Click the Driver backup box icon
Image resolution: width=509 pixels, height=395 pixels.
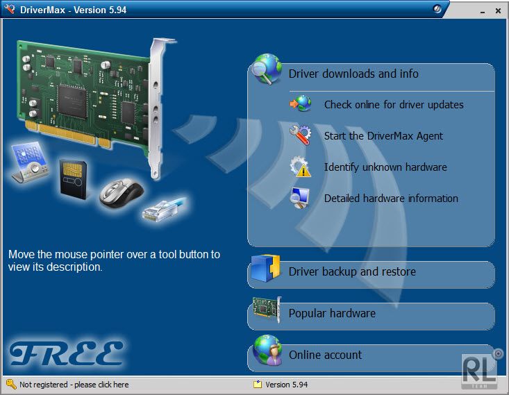[265, 269]
